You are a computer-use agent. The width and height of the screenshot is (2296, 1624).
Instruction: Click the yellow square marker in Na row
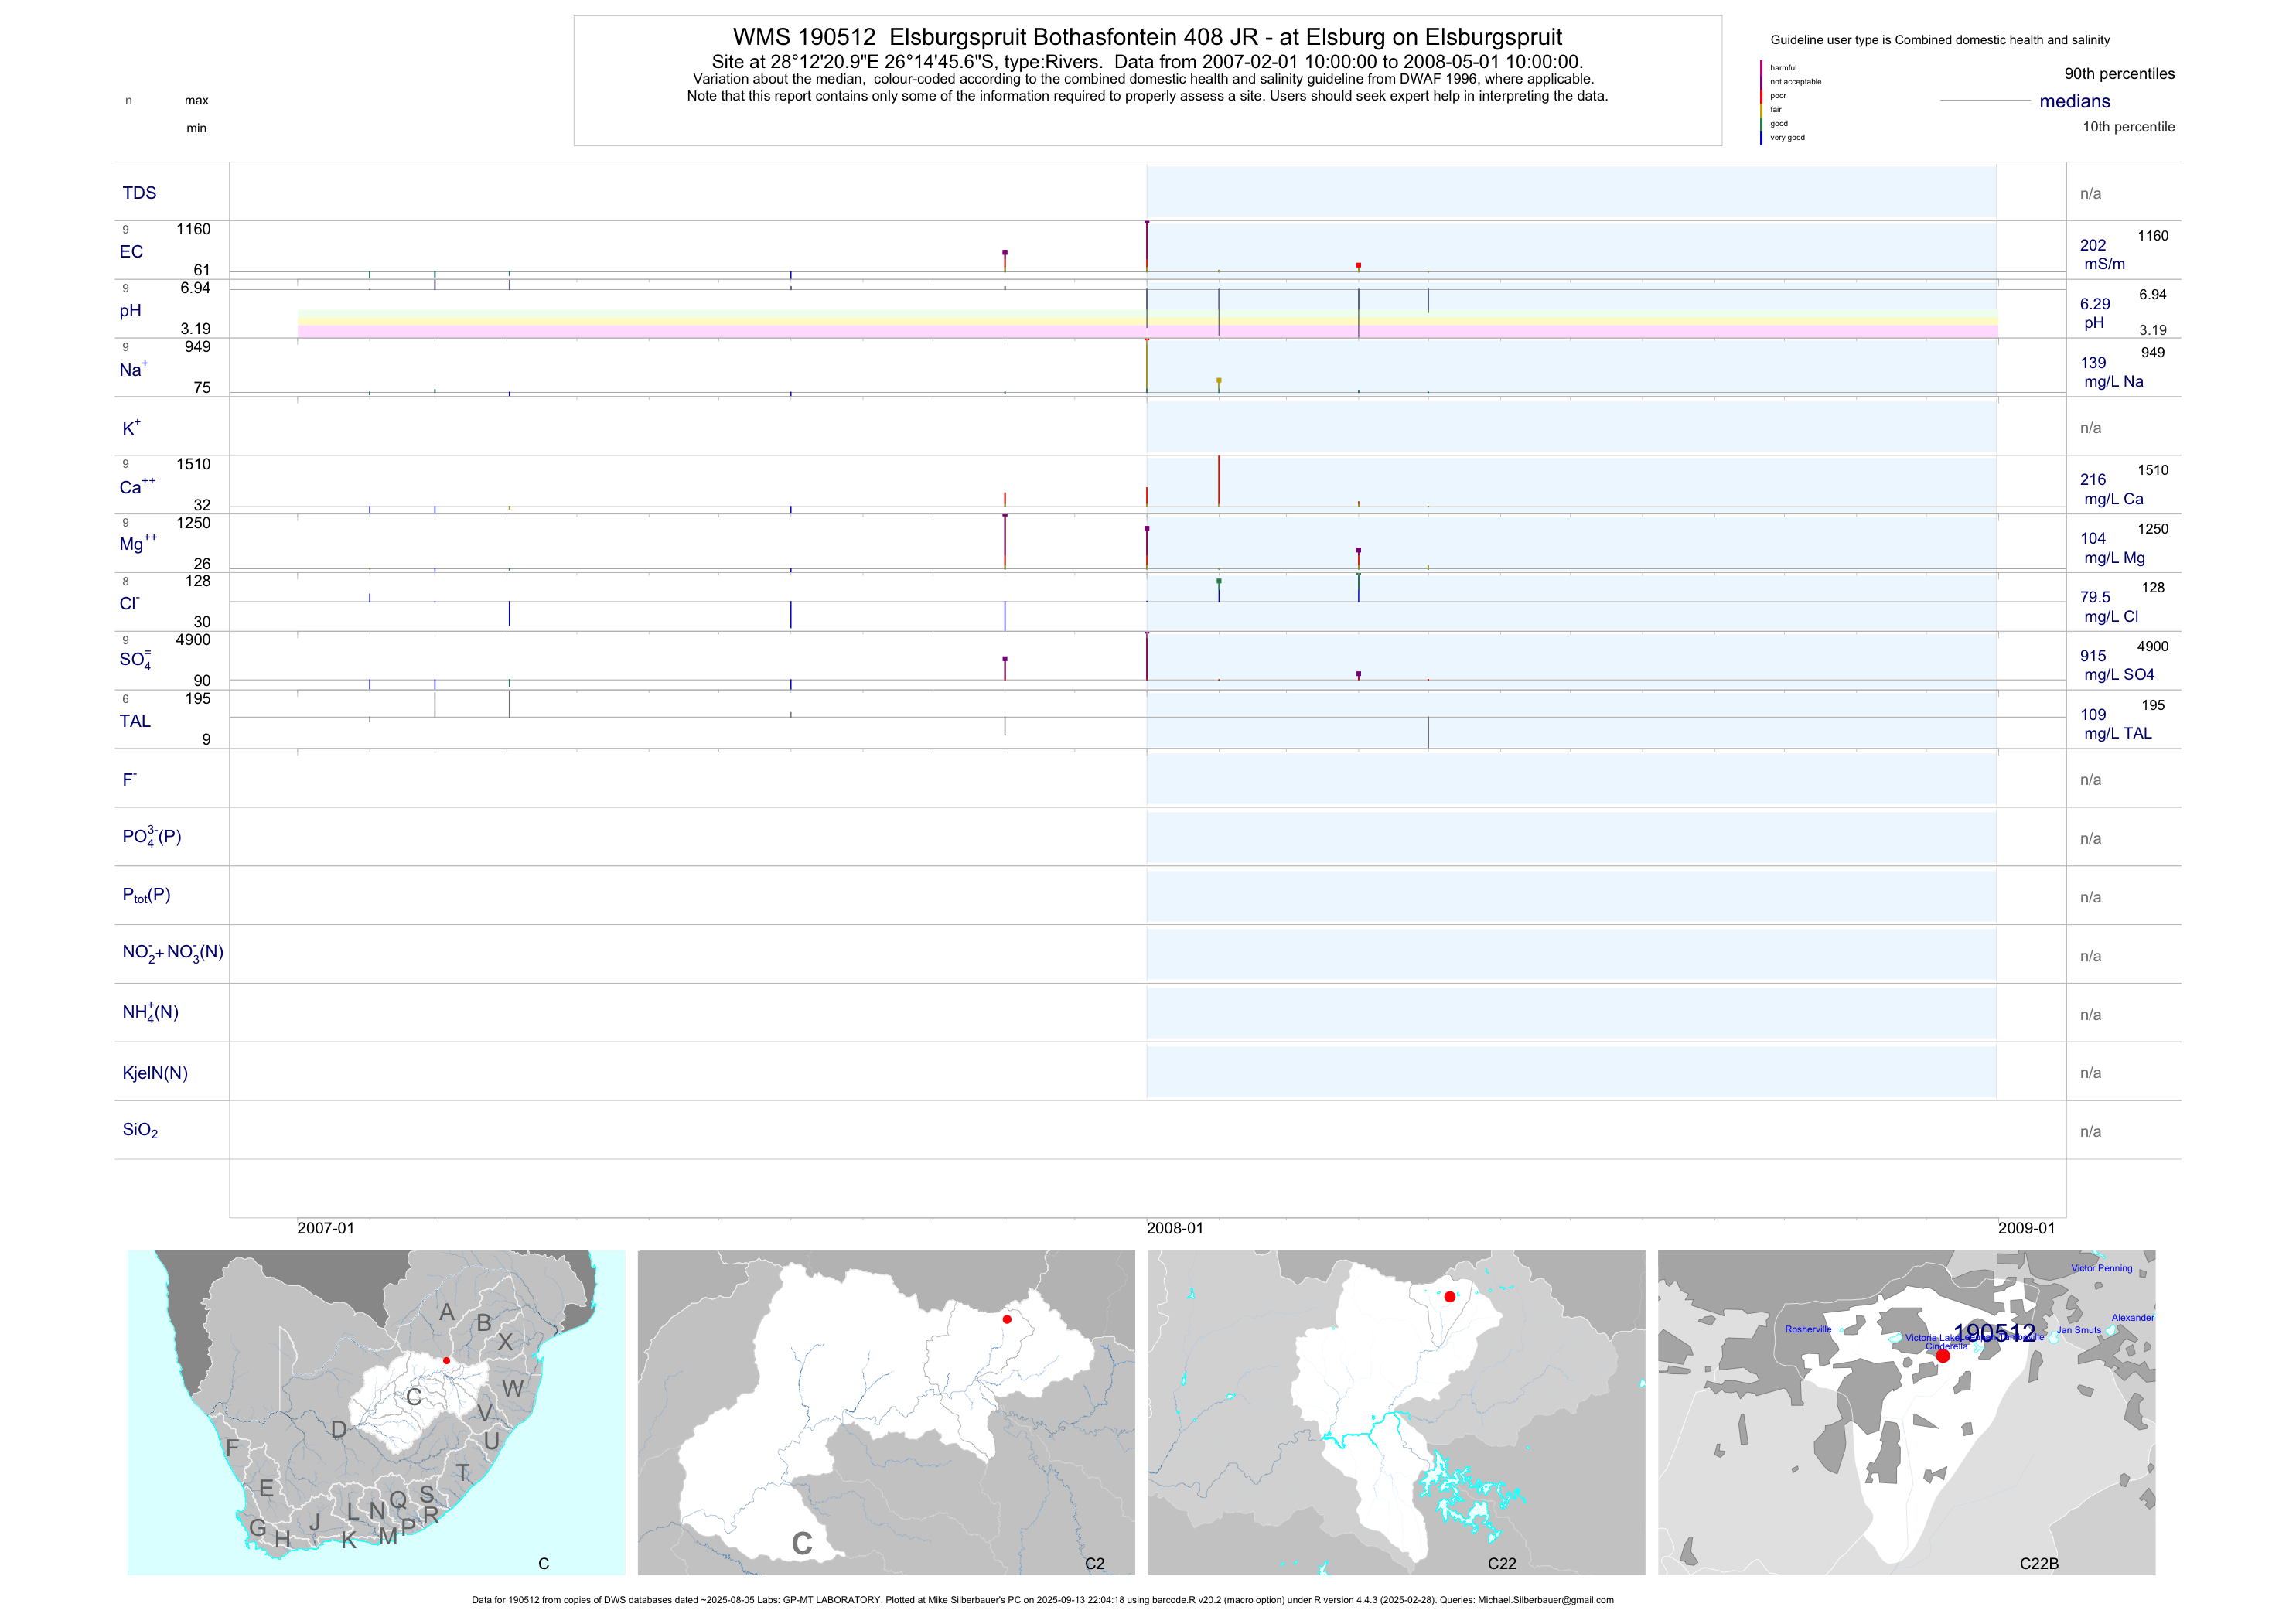point(1218,380)
